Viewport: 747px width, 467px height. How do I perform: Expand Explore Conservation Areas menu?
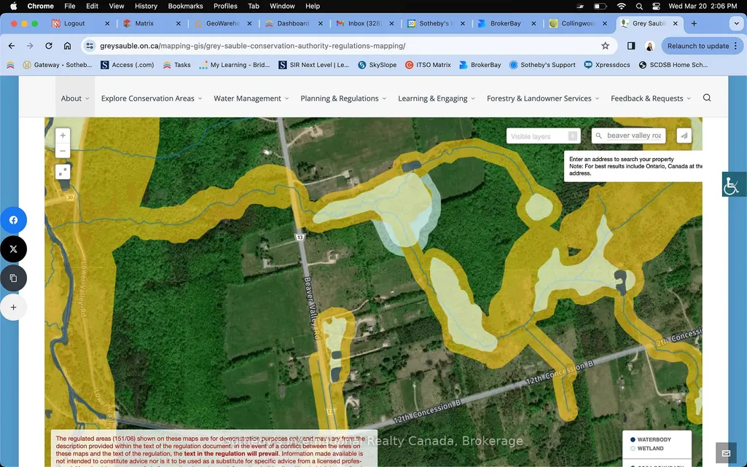152,98
